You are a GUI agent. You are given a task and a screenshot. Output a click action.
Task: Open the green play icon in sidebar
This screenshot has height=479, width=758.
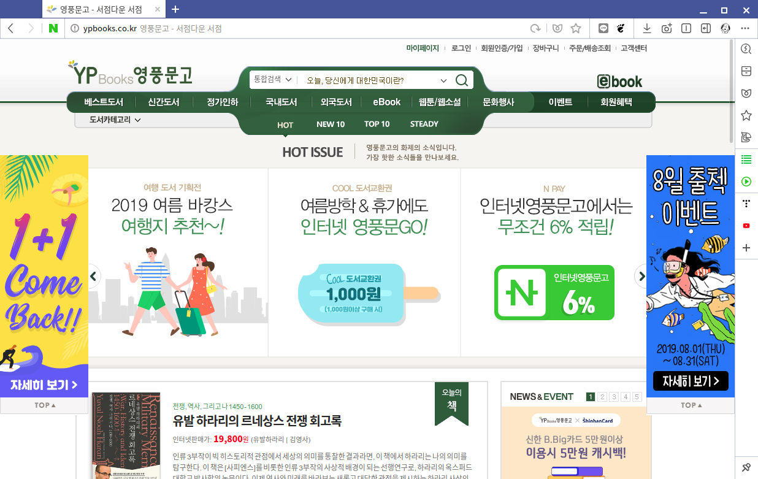click(x=746, y=182)
